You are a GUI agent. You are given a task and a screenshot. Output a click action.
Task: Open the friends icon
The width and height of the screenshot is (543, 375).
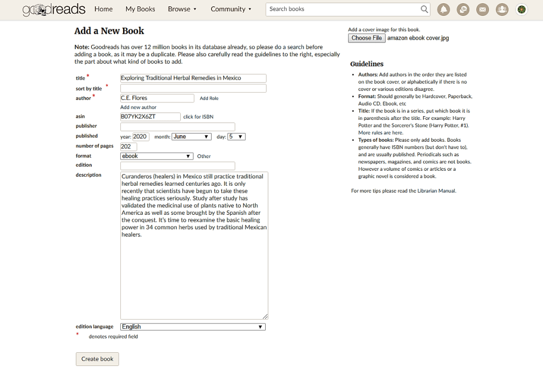502,9
